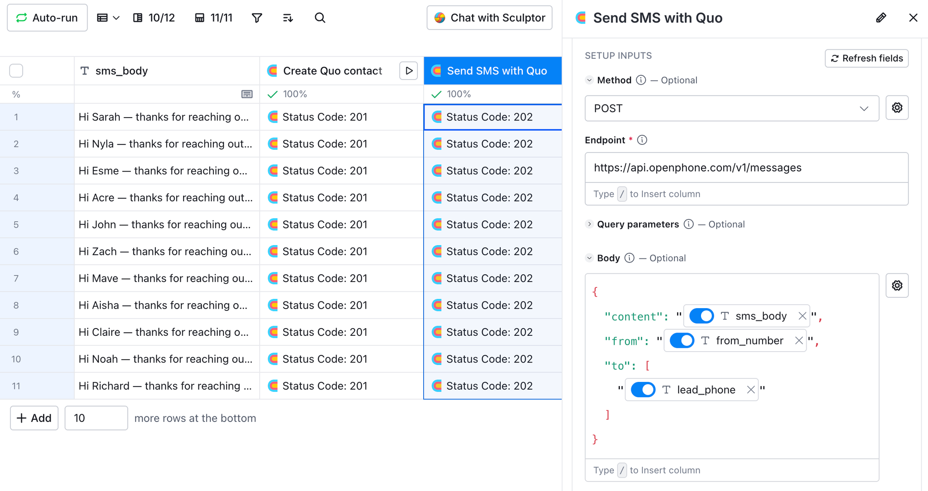
Task: Click the 11/11 rows icon
Action: [213, 18]
